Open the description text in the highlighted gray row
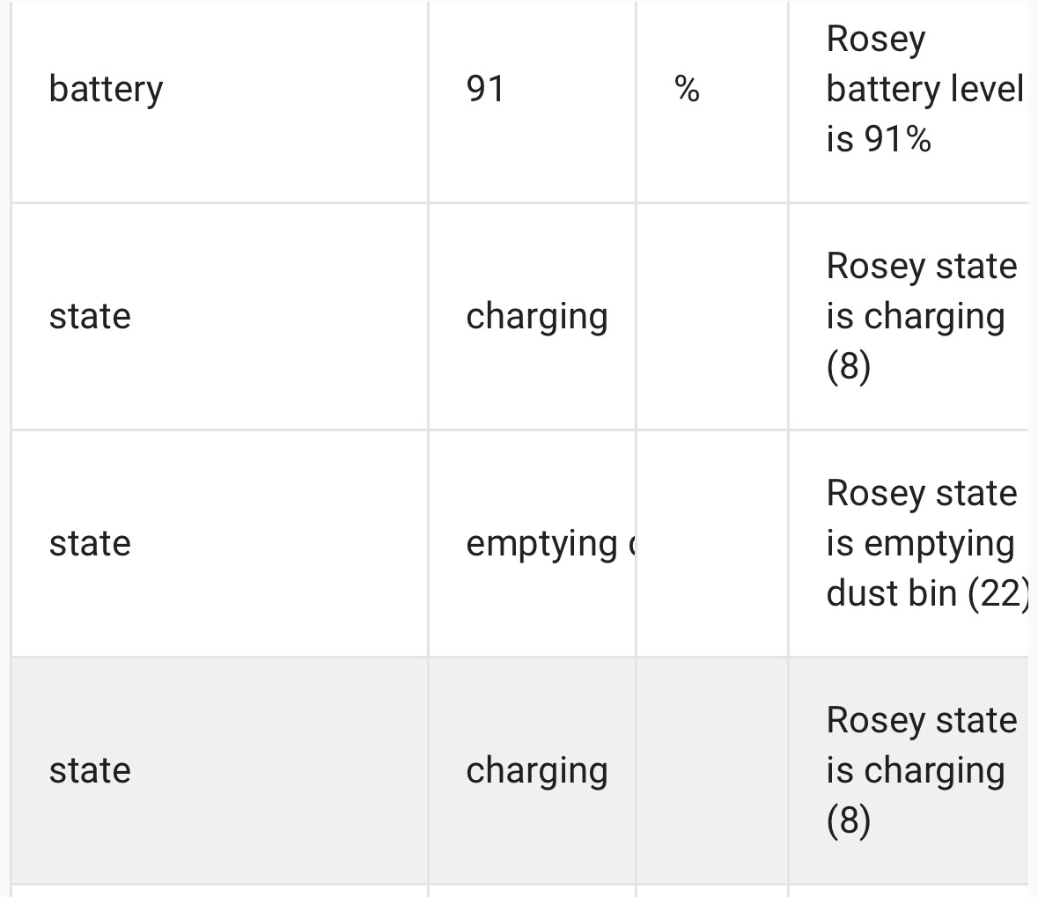1038x897 pixels. (x=922, y=770)
